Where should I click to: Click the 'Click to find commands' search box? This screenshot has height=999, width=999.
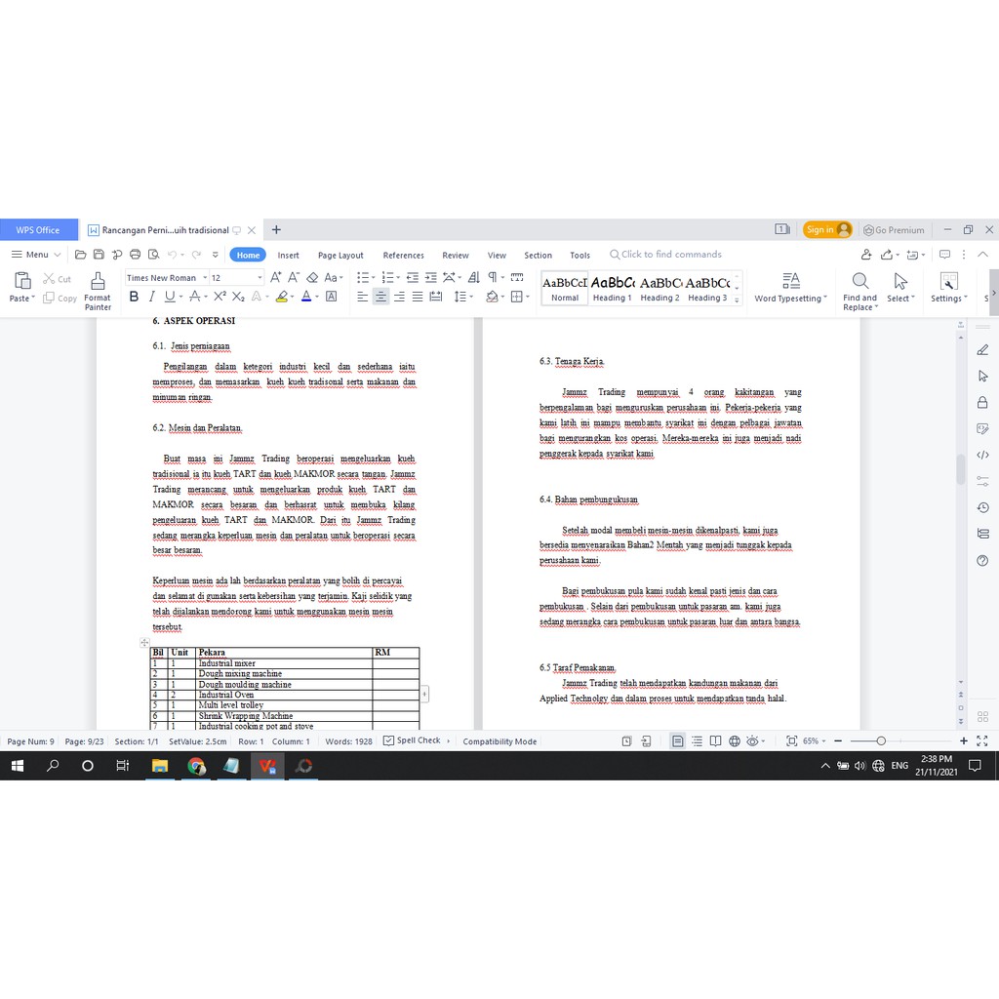pos(671,255)
